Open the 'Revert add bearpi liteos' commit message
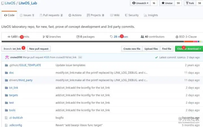Screen dimensions: 203x127 (79, 125)
